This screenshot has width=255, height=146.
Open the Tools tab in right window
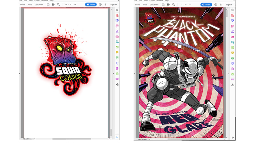(x=145, y=5)
